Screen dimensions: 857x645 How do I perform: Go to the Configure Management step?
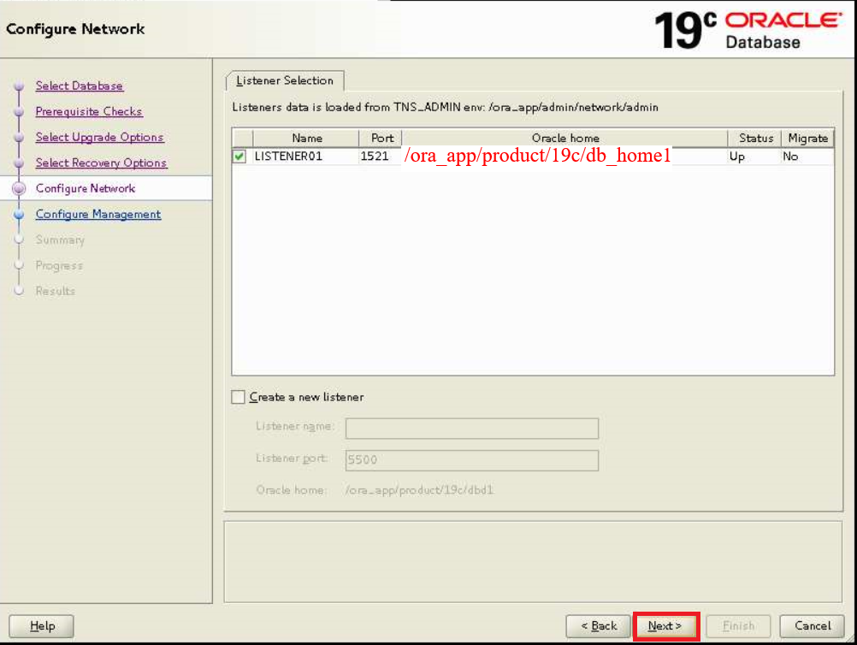tap(98, 214)
